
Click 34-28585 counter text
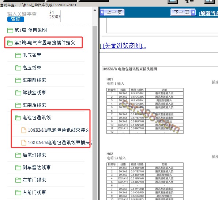55,15
